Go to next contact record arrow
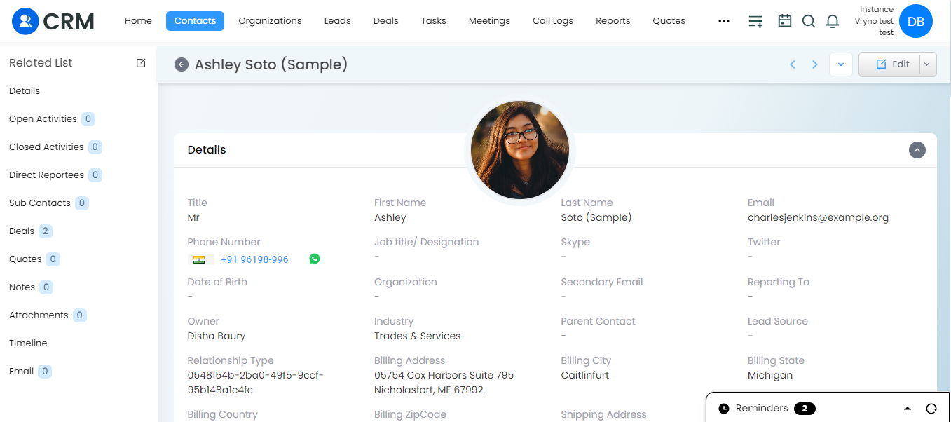 814,64
